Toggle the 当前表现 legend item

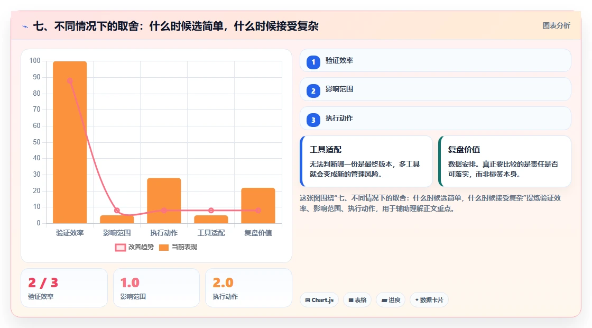pos(178,247)
